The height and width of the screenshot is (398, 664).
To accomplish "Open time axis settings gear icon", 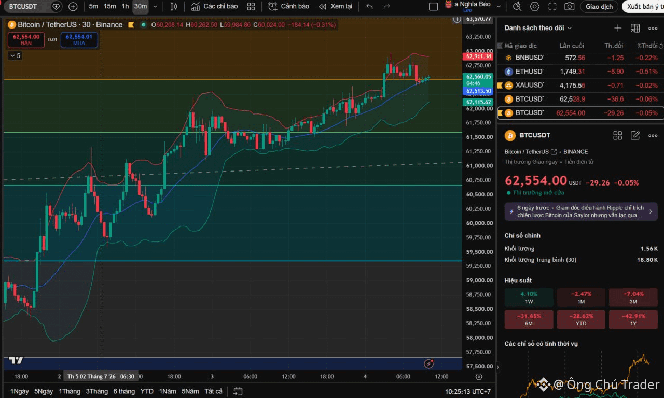I will (479, 377).
